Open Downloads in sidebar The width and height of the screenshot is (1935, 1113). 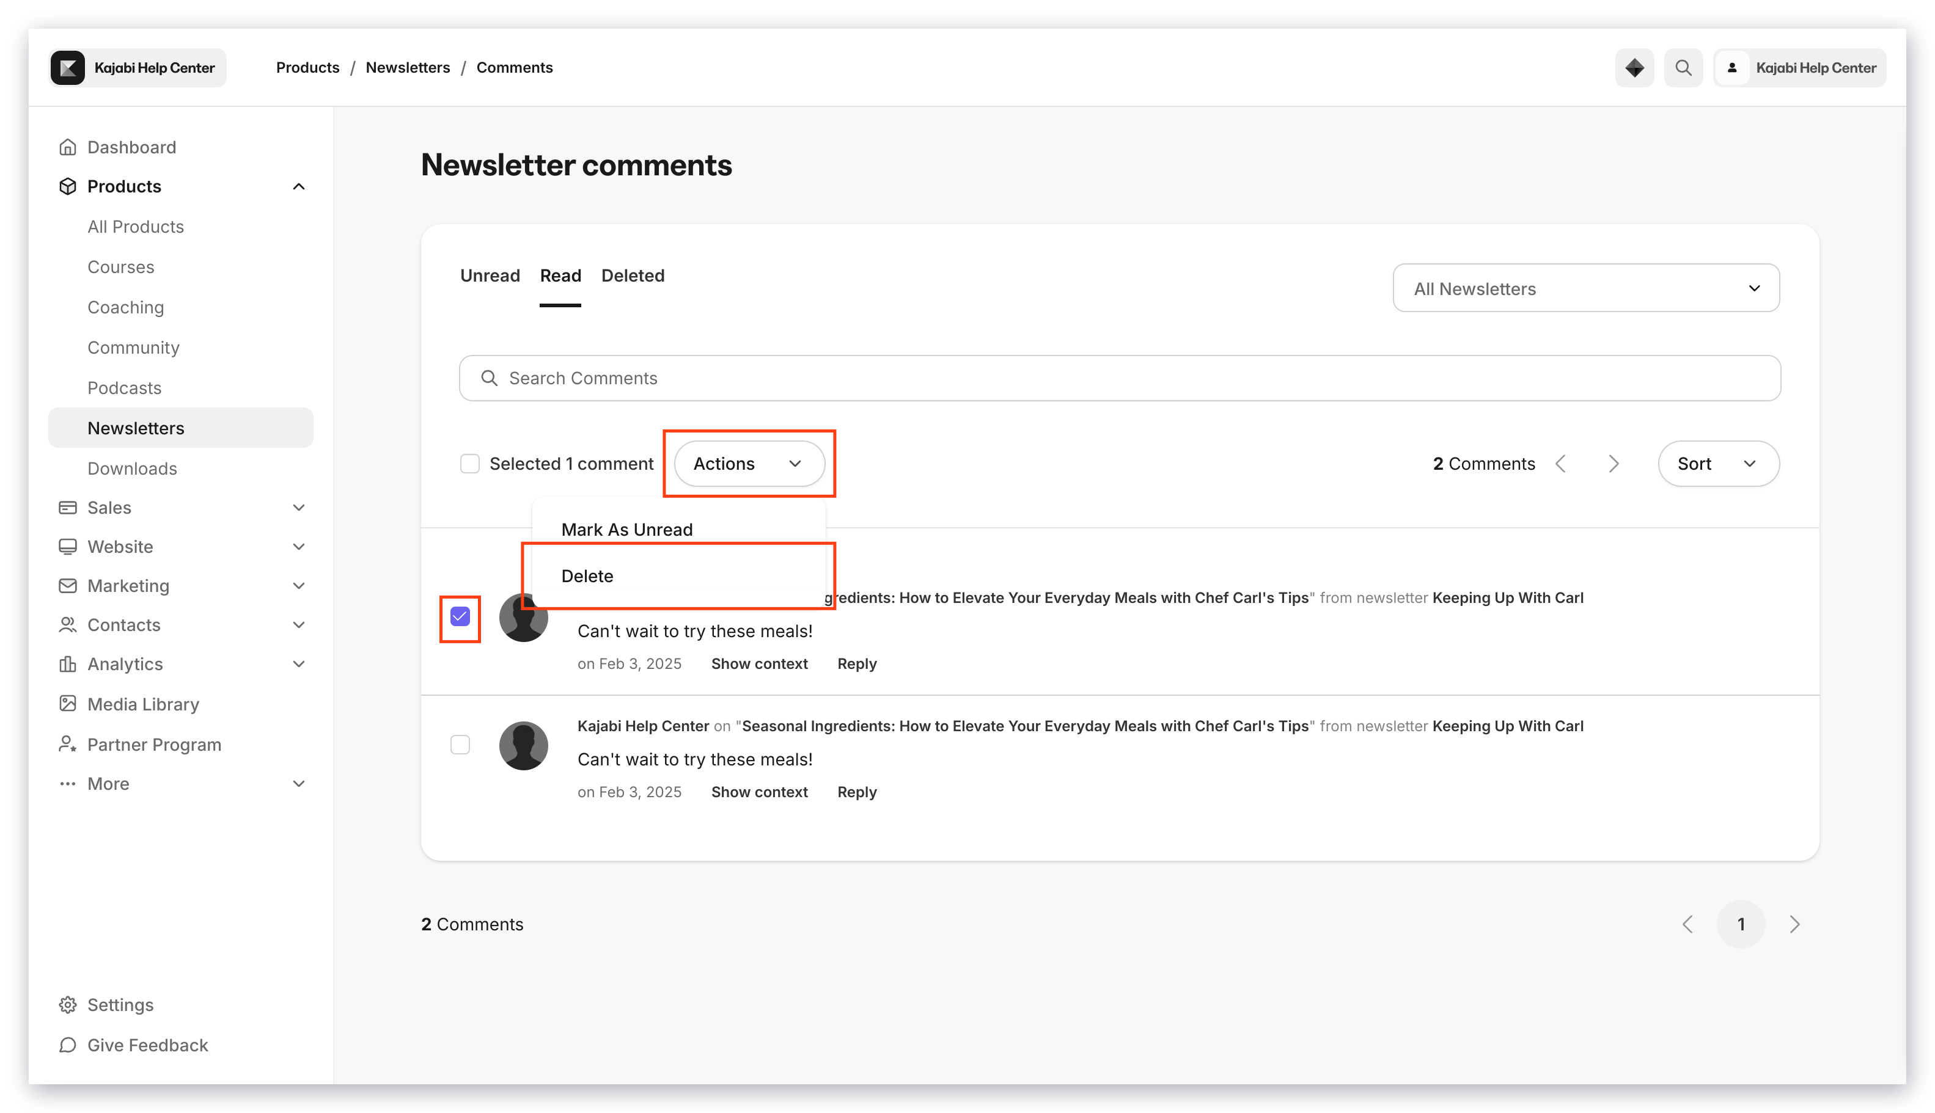point(131,468)
